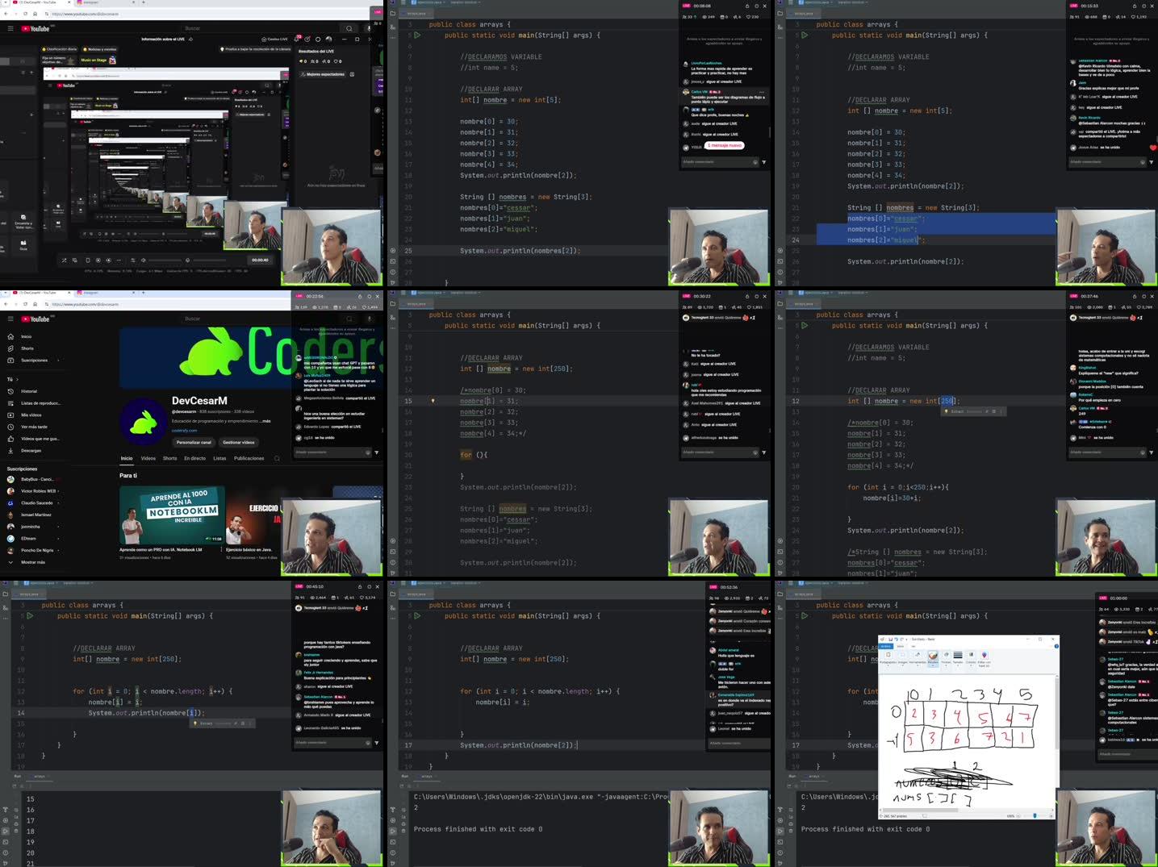Click Mejores espectadores in LIVE studio
The height and width of the screenshot is (867, 1158).
pos(324,74)
